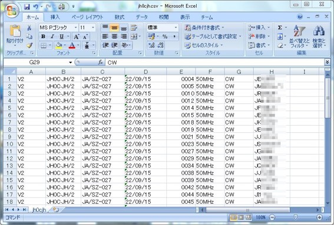The height and width of the screenshot is (225, 334).
Task: Click the Save icon in quick access toolbar
Action: pos(27,7)
